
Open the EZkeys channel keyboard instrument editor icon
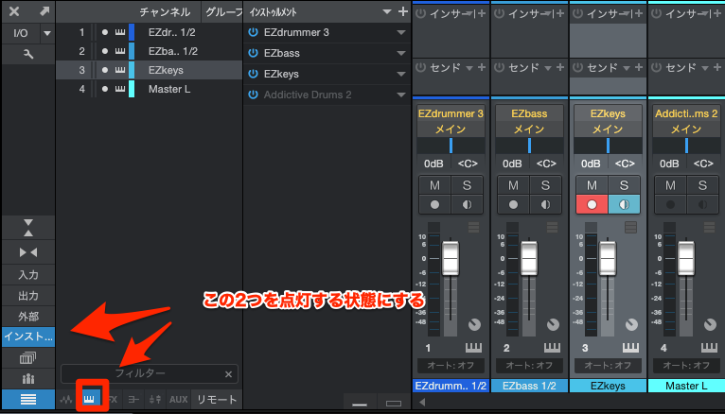(x=626, y=349)
